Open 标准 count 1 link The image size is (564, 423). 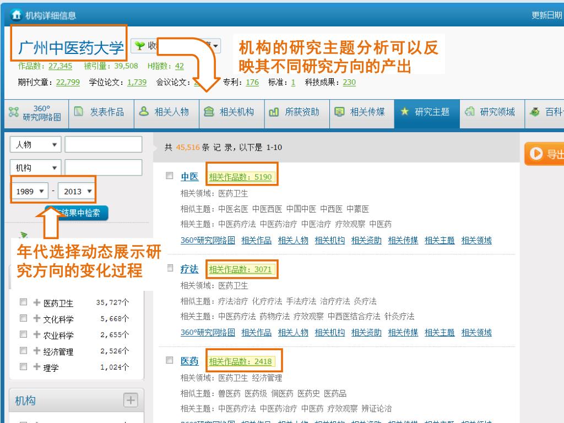coord(293,82)
